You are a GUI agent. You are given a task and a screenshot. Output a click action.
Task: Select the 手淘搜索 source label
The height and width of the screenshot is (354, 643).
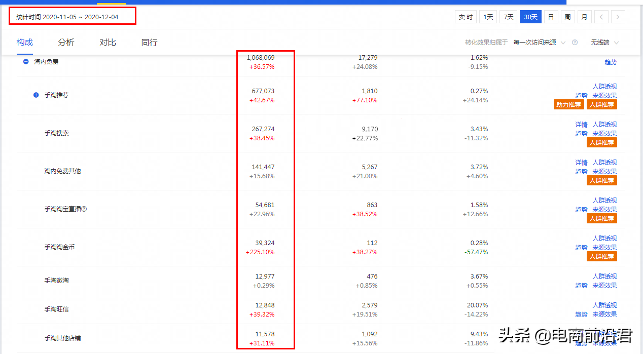[x=57, y=133]
